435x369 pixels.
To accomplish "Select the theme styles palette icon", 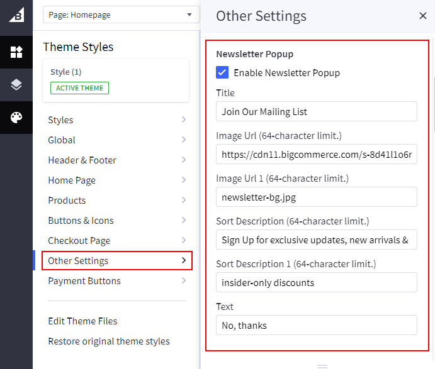I will (x=16, y=118).
